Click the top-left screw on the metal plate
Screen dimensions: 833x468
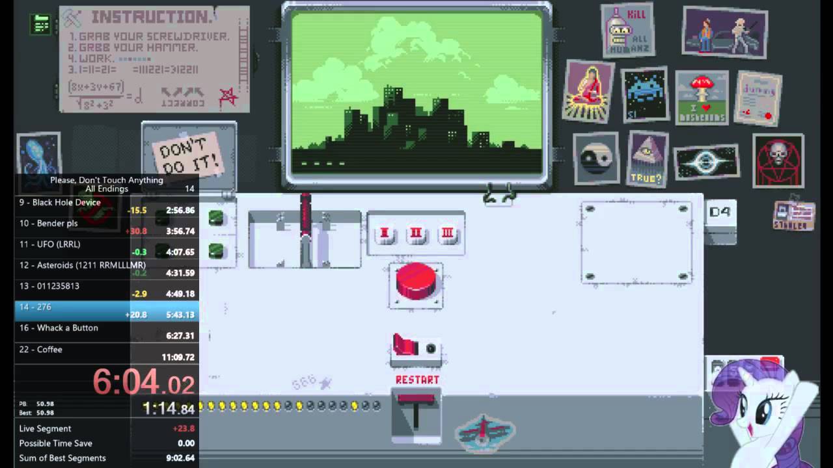pos(590,209)
